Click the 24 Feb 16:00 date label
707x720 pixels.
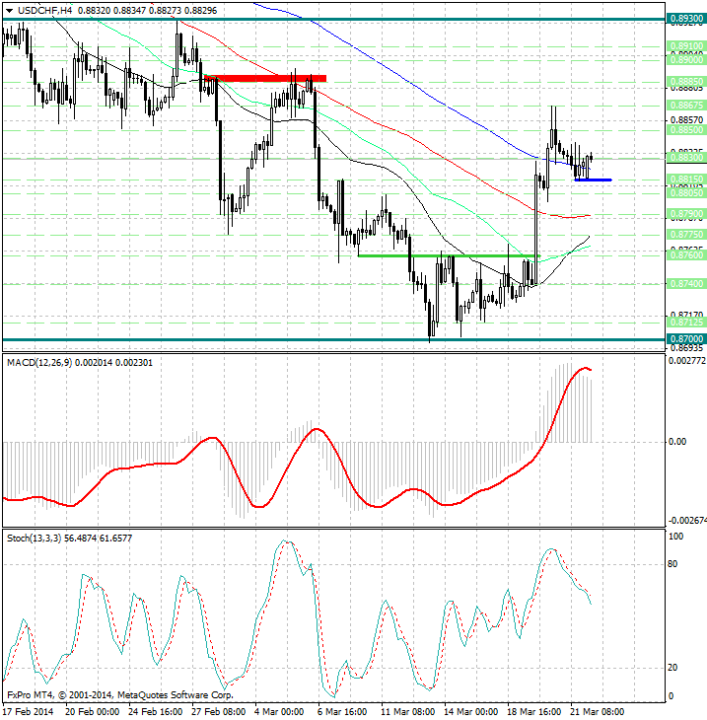click(x=155, y=712)
